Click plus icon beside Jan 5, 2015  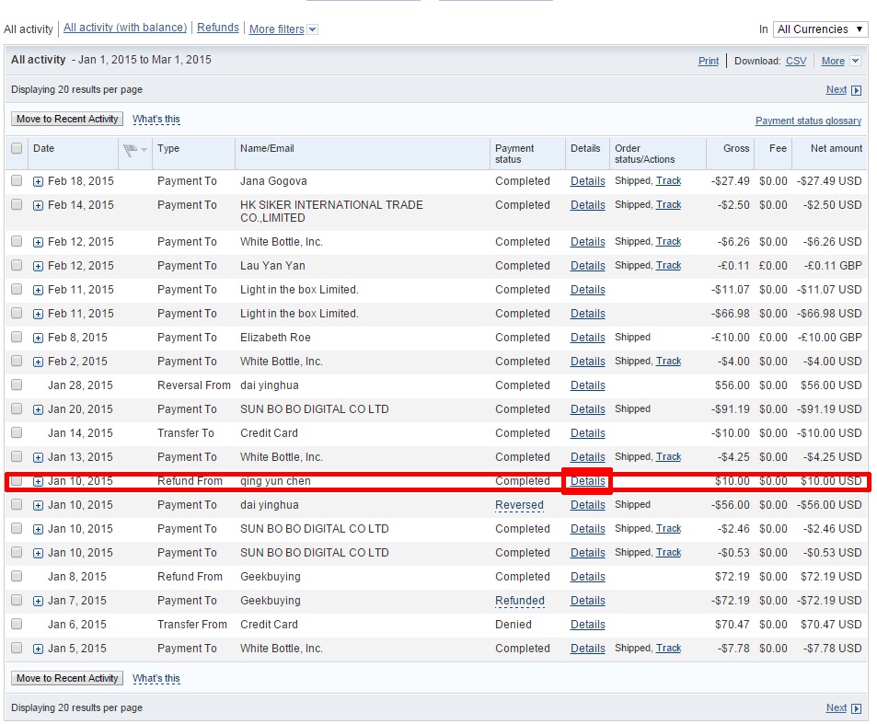point(38,649)
